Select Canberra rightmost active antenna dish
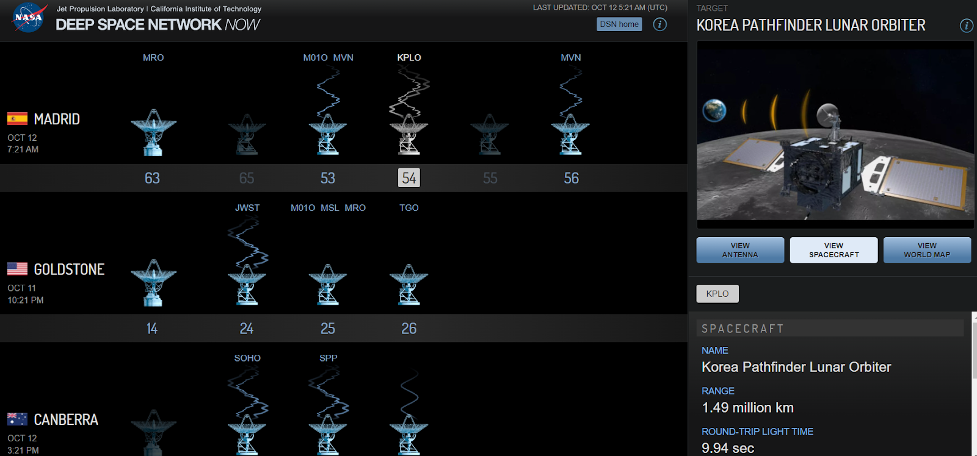This screenshot has width=977, height=456. 409,435
